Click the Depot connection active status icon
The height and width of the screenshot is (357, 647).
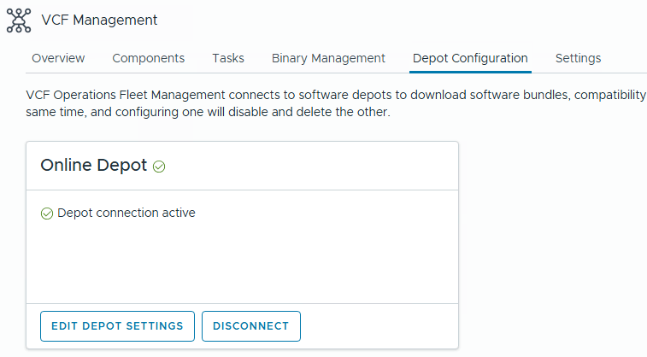(47, 214)
